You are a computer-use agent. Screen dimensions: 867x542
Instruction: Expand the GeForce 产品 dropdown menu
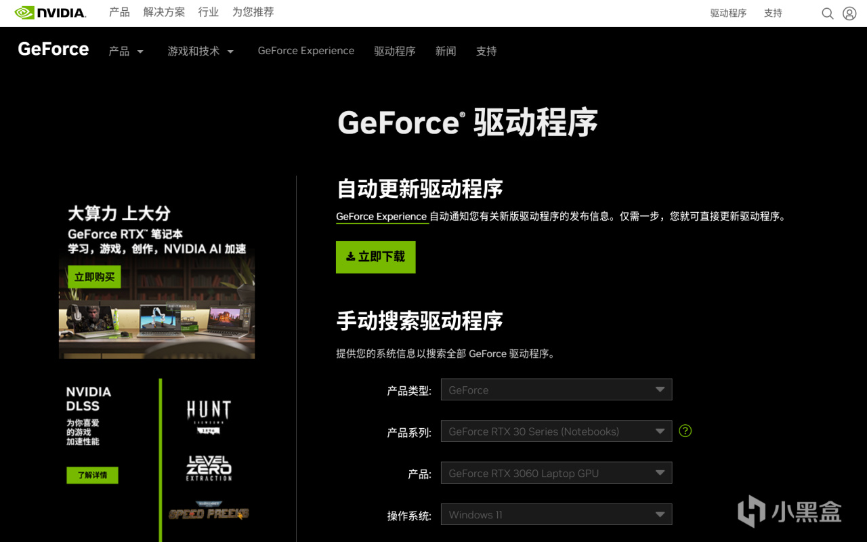tap(126, 51)
